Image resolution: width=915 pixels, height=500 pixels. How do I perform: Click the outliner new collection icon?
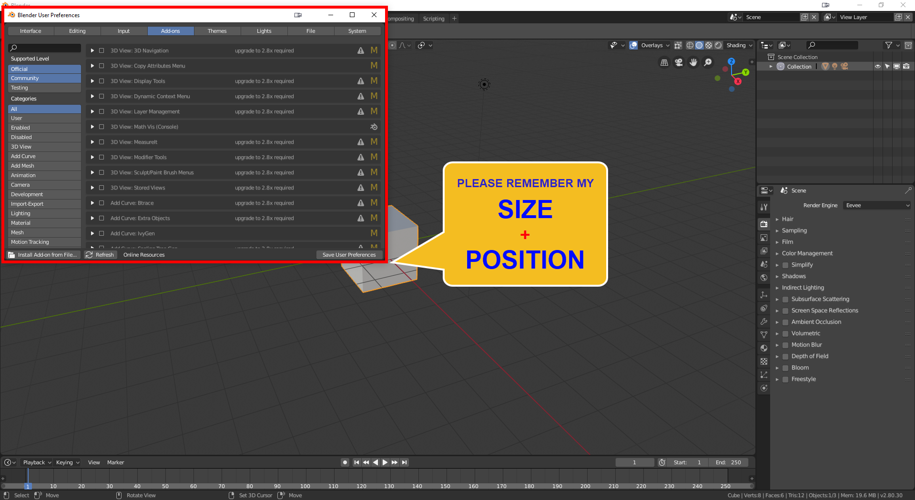point(908,45)
